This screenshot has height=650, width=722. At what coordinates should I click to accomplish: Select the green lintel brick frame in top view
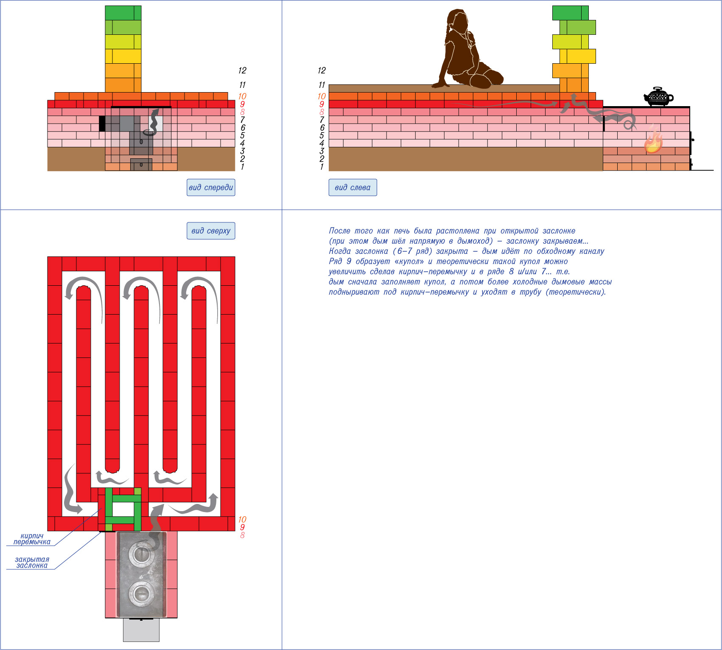123,509
